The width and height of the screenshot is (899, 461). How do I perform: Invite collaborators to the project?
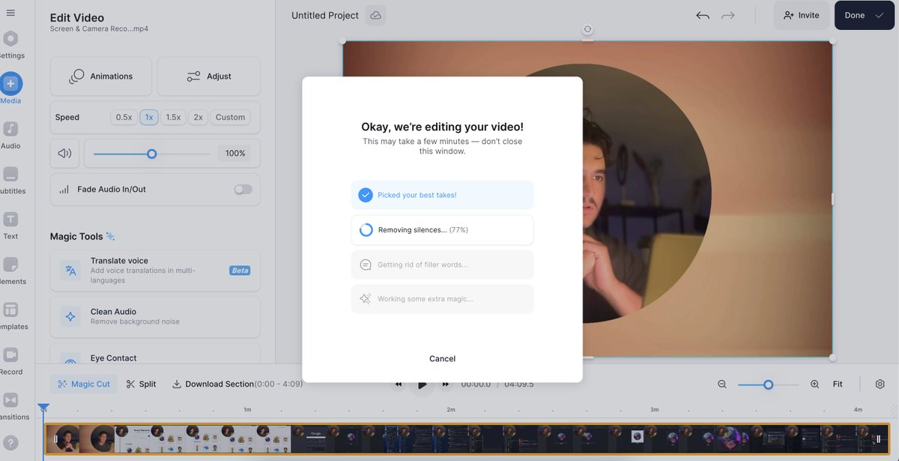point(801,15)
